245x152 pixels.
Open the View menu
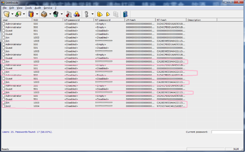point(20,8)
